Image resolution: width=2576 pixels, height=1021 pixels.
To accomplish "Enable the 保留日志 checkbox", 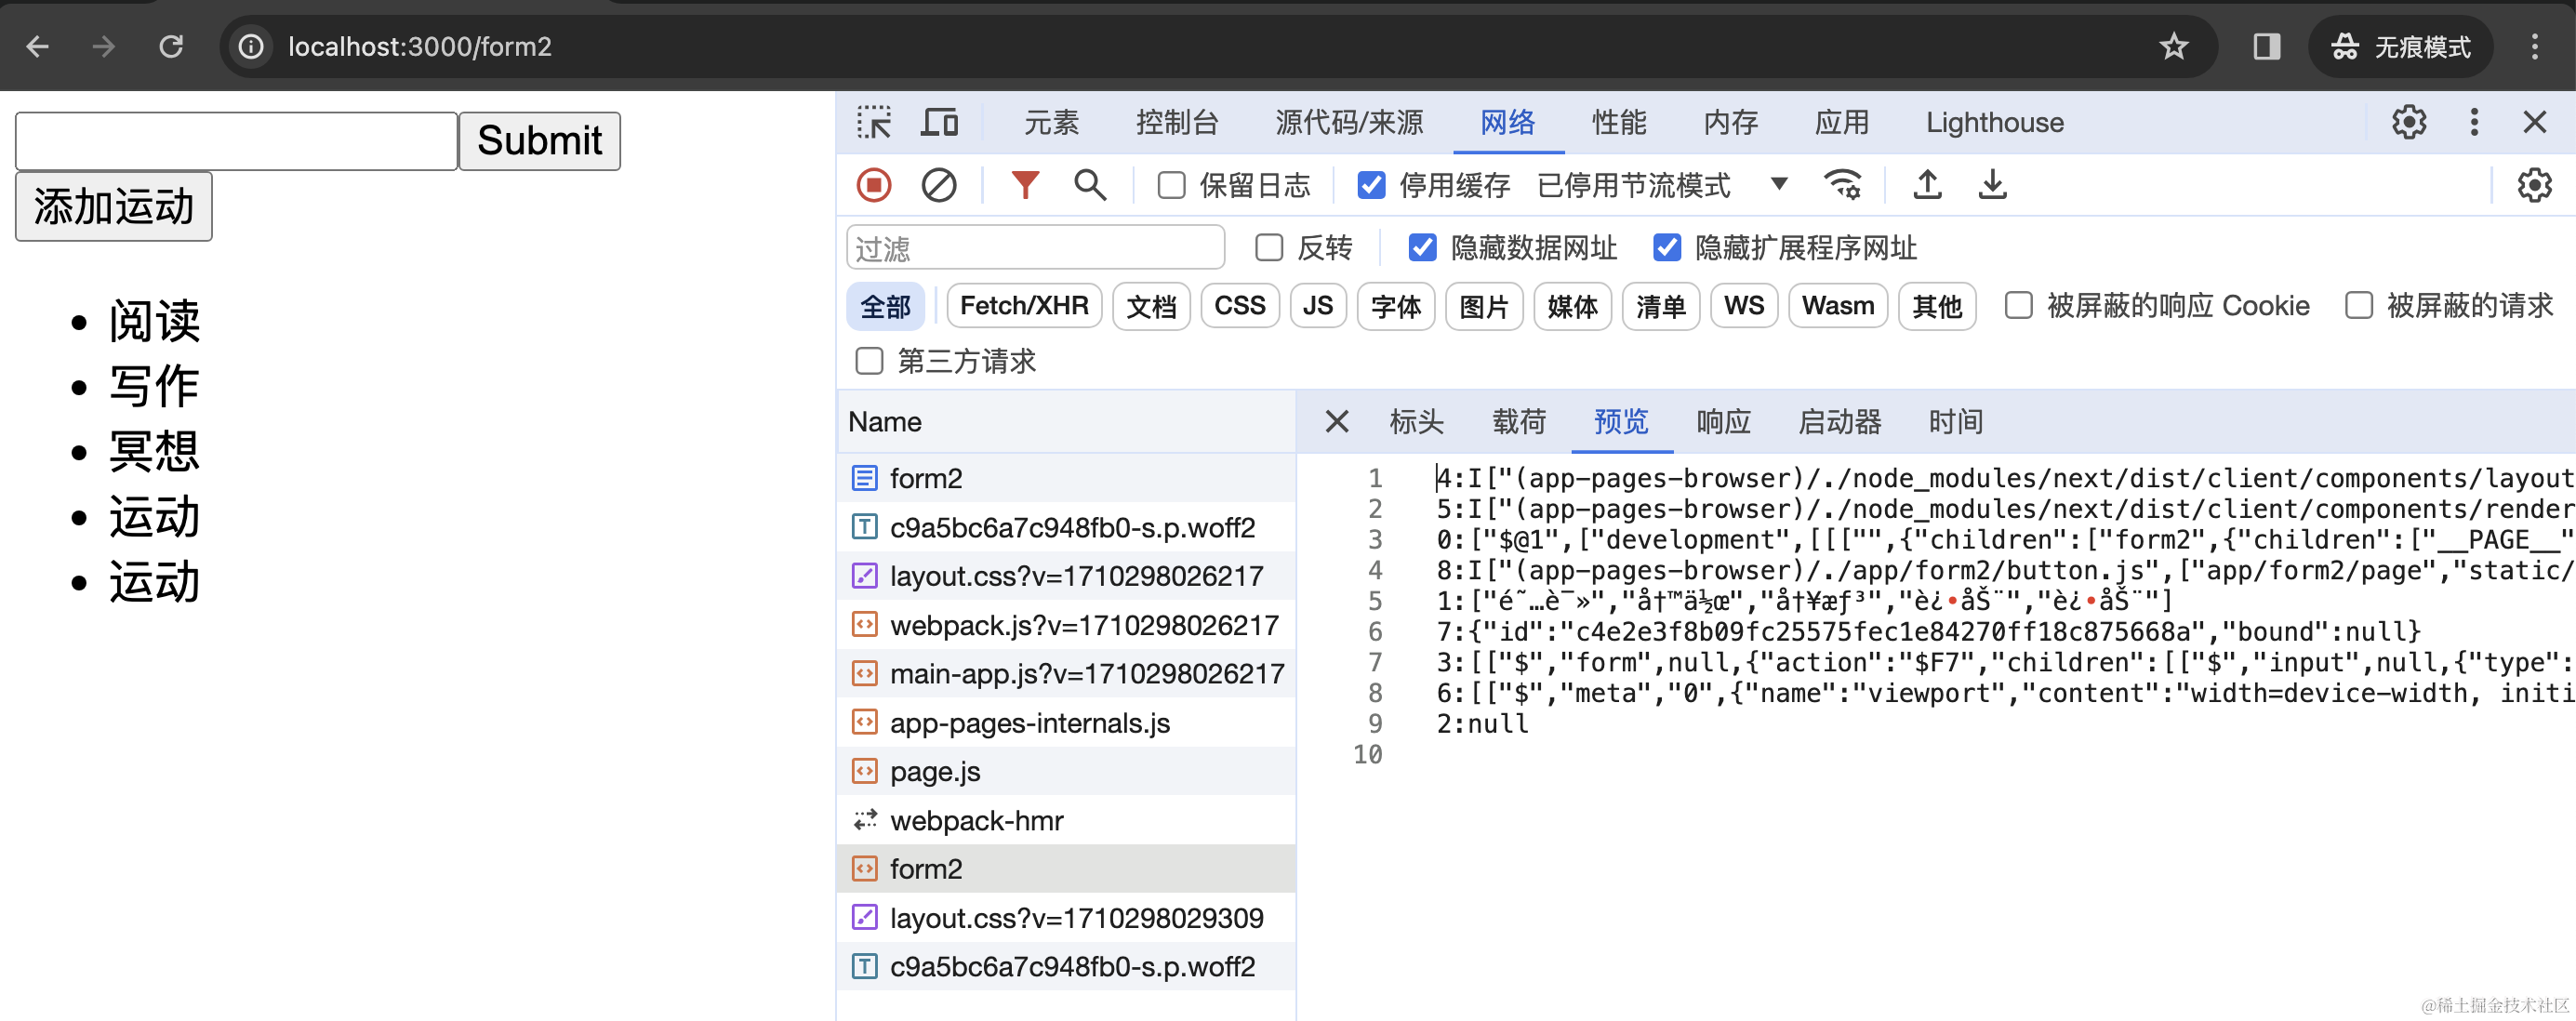I will (x=1171, y=186).
